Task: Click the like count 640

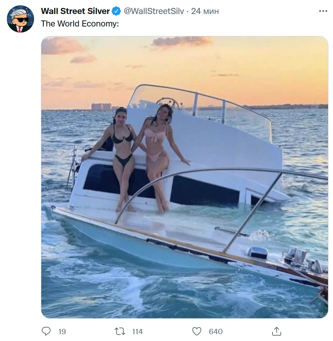Action: coord(216,332)
